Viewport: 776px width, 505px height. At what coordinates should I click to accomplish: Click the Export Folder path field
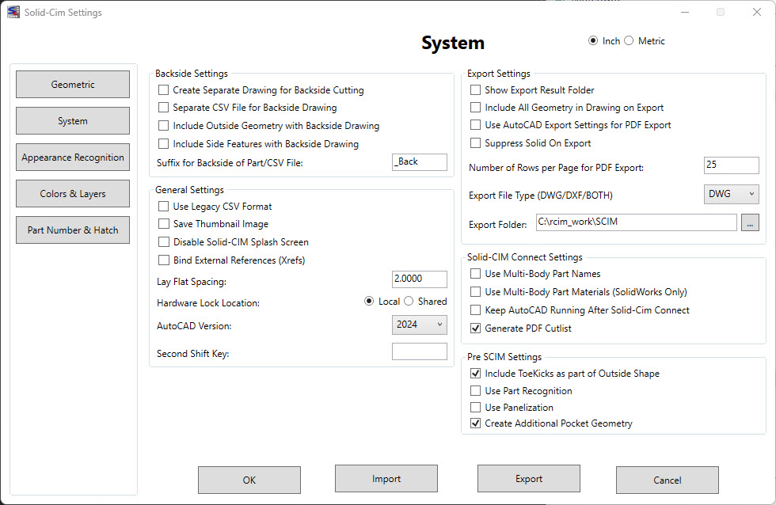tap(636, 222)
